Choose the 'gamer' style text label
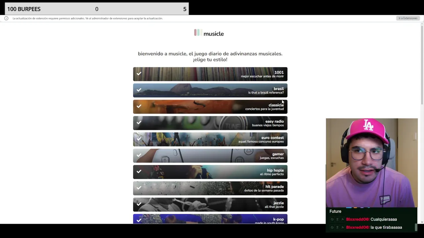Viewport: 424px width, 238px height. point(278,154)
